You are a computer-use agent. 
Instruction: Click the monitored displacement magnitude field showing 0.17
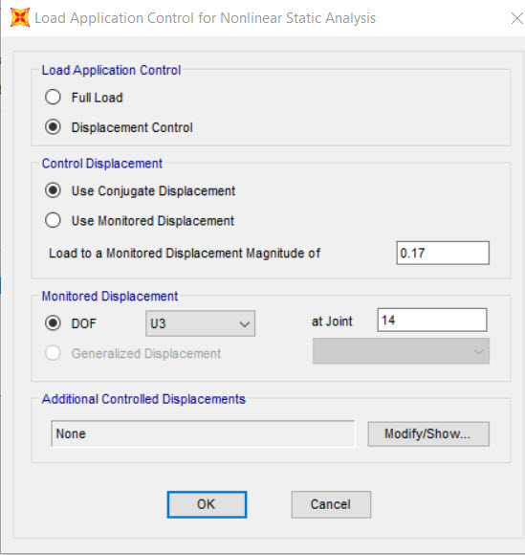pos(443,253)
